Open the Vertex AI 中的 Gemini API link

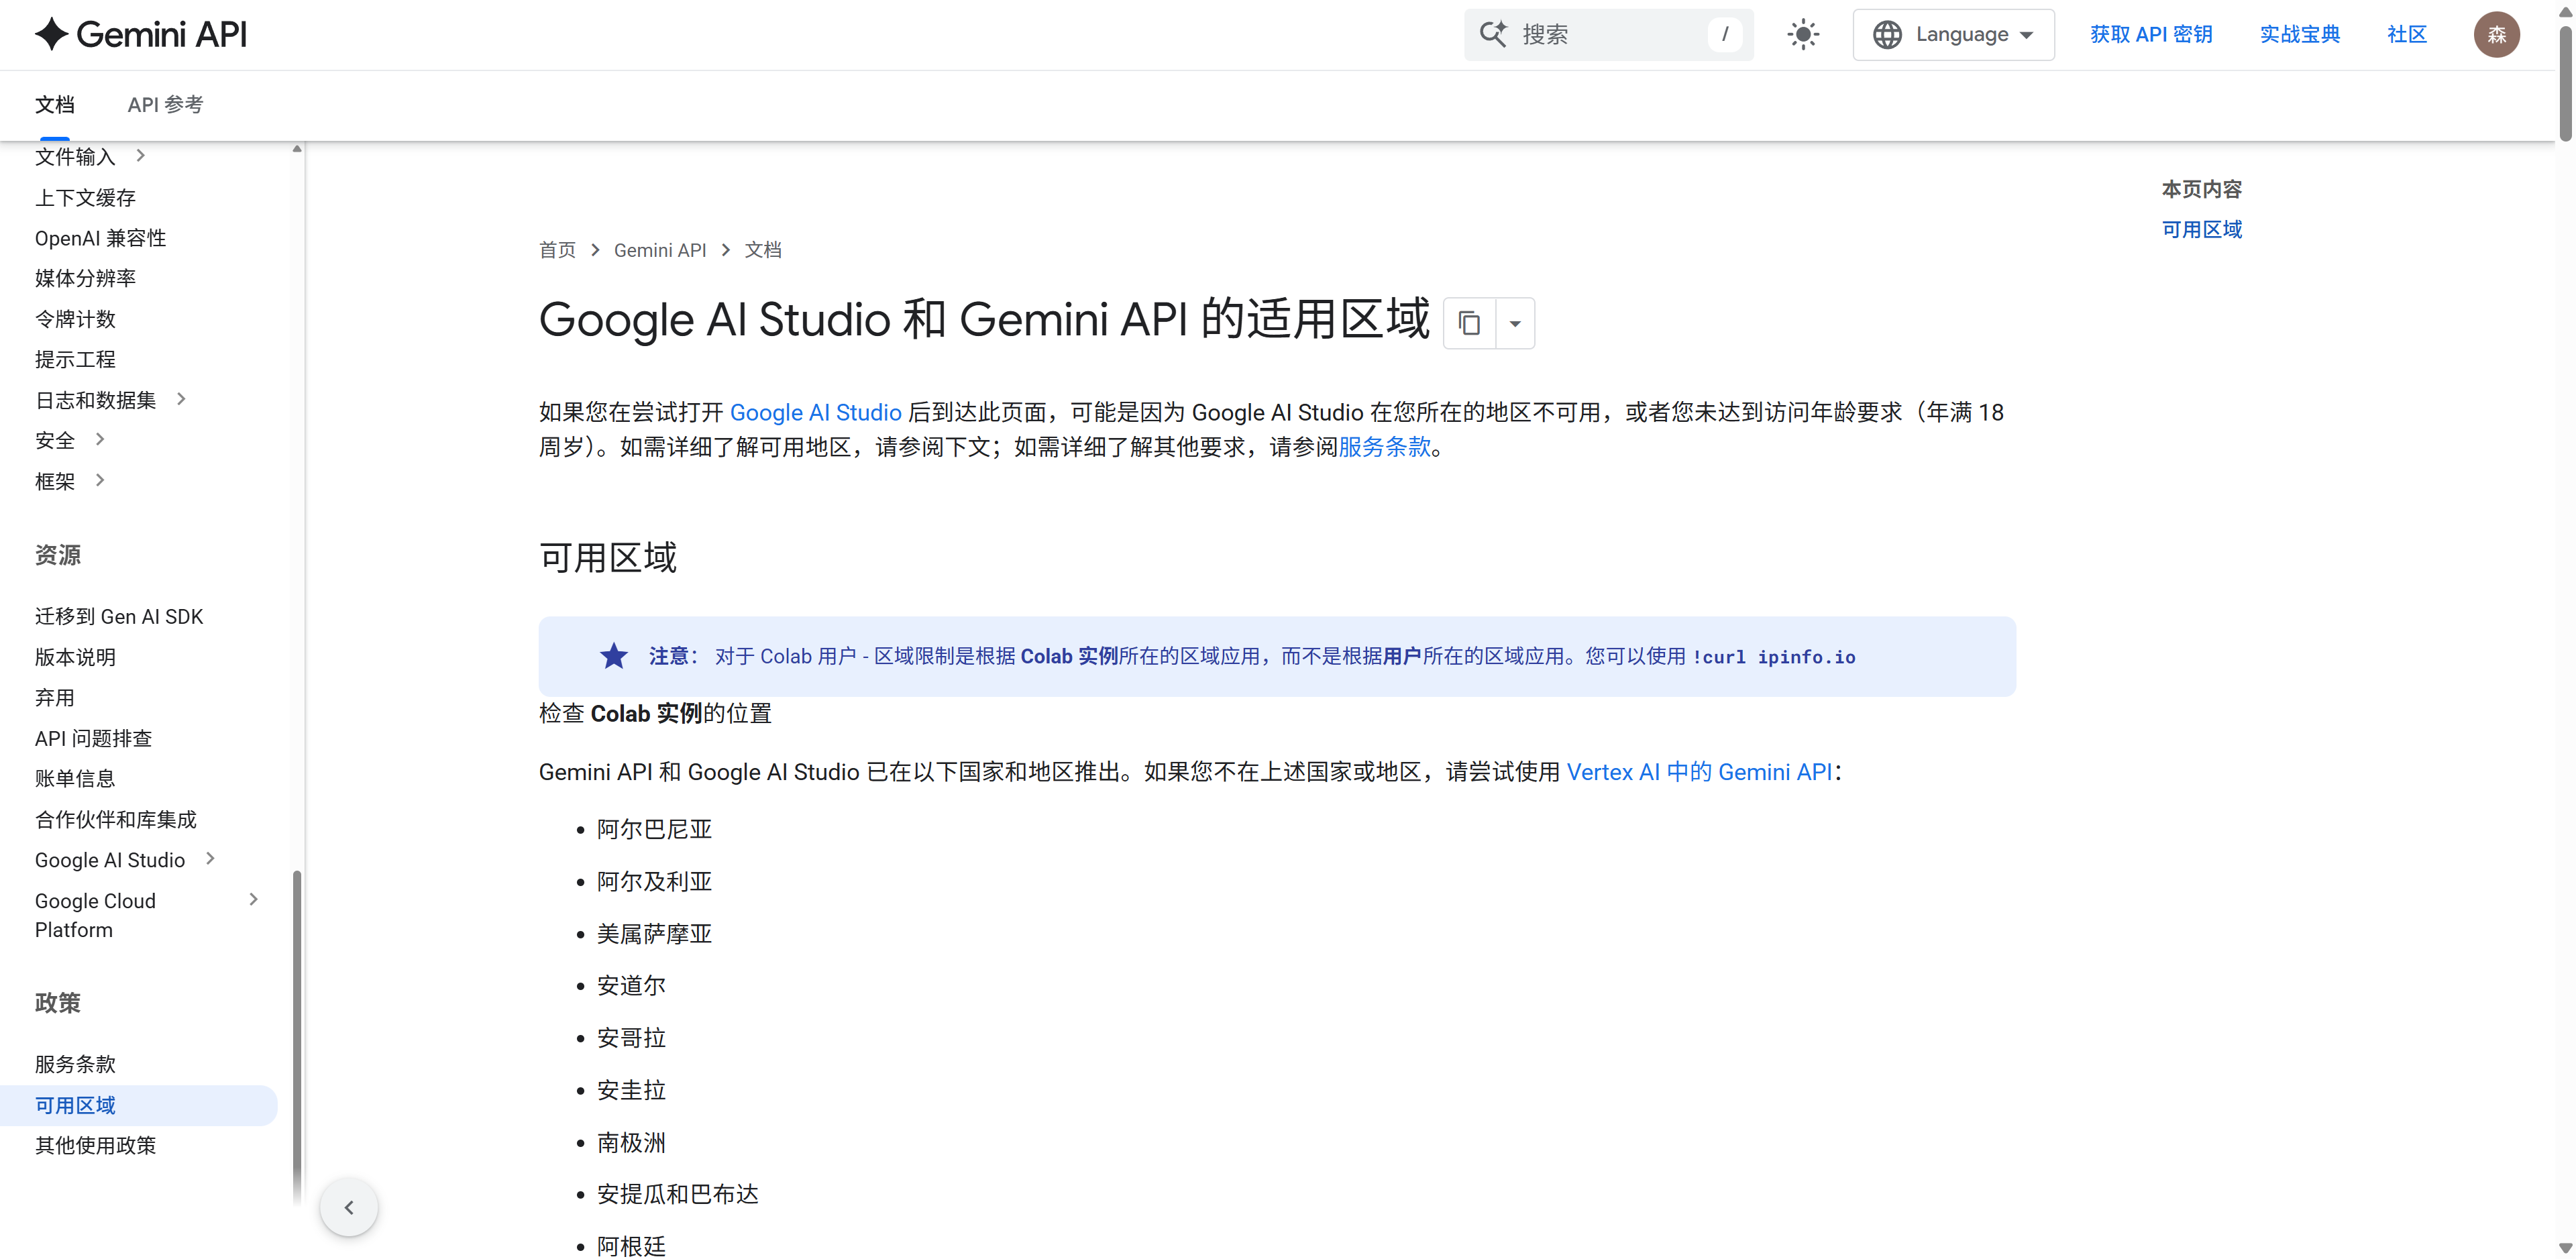(x=1699, y=772)
